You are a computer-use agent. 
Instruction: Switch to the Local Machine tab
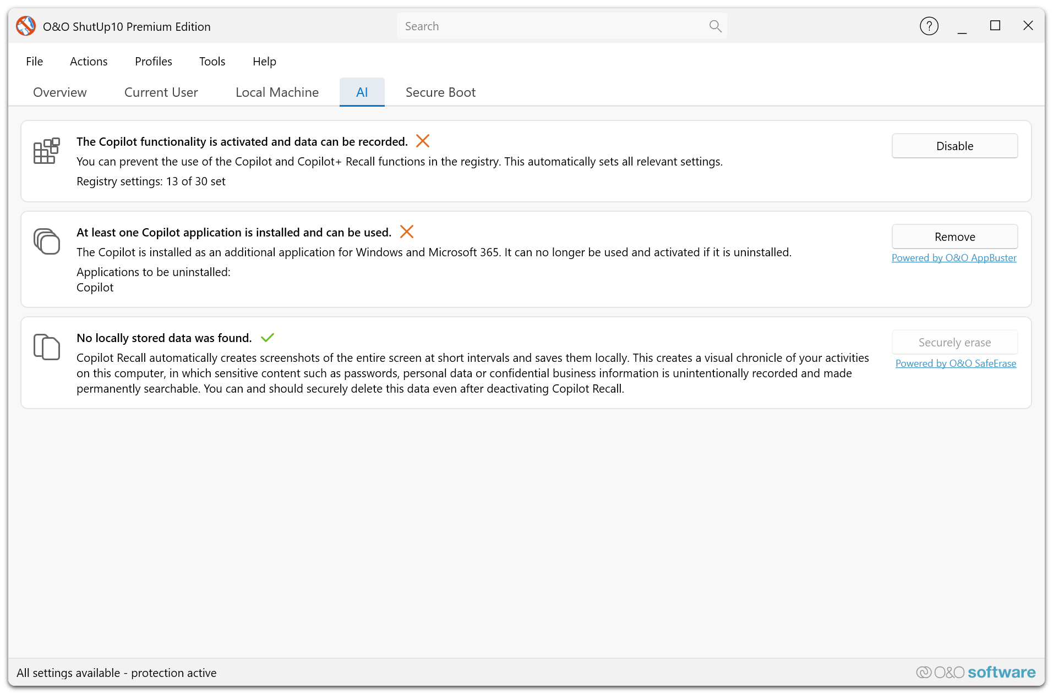277,92
